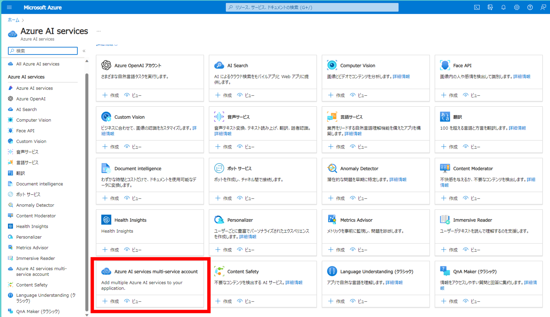Select Anomaly Detector in left sidebar
This screenshot has width=550, height=317.
pyautogui.click(x=35, y=205)
